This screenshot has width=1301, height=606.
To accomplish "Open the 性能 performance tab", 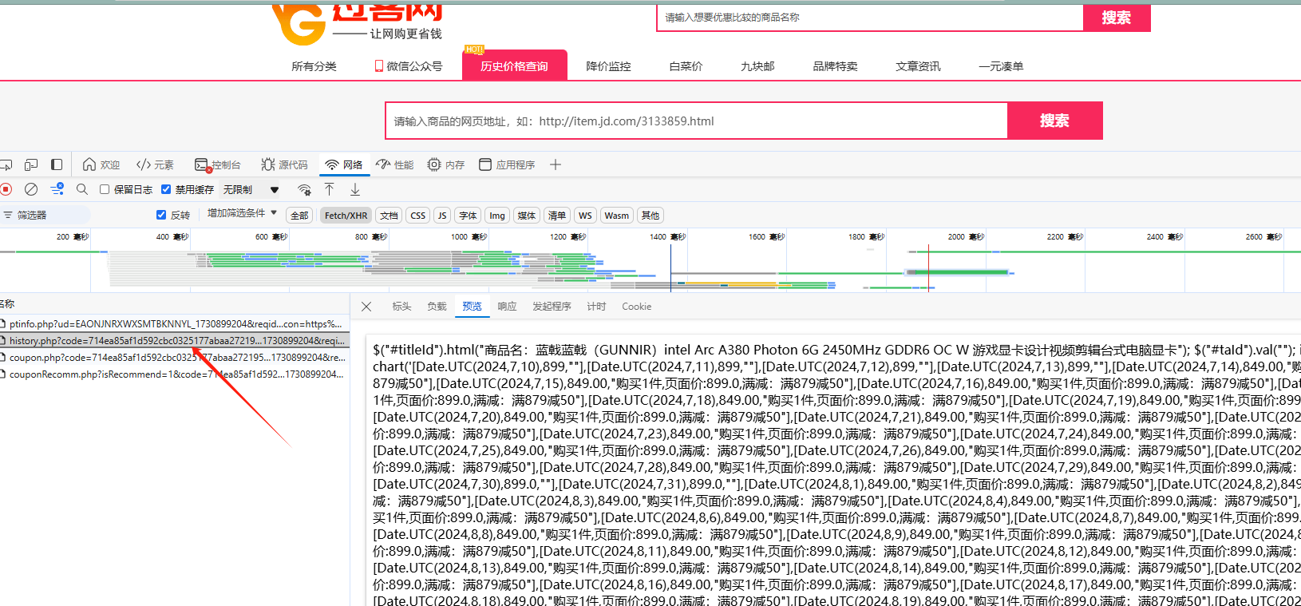I will pos(395,164).
